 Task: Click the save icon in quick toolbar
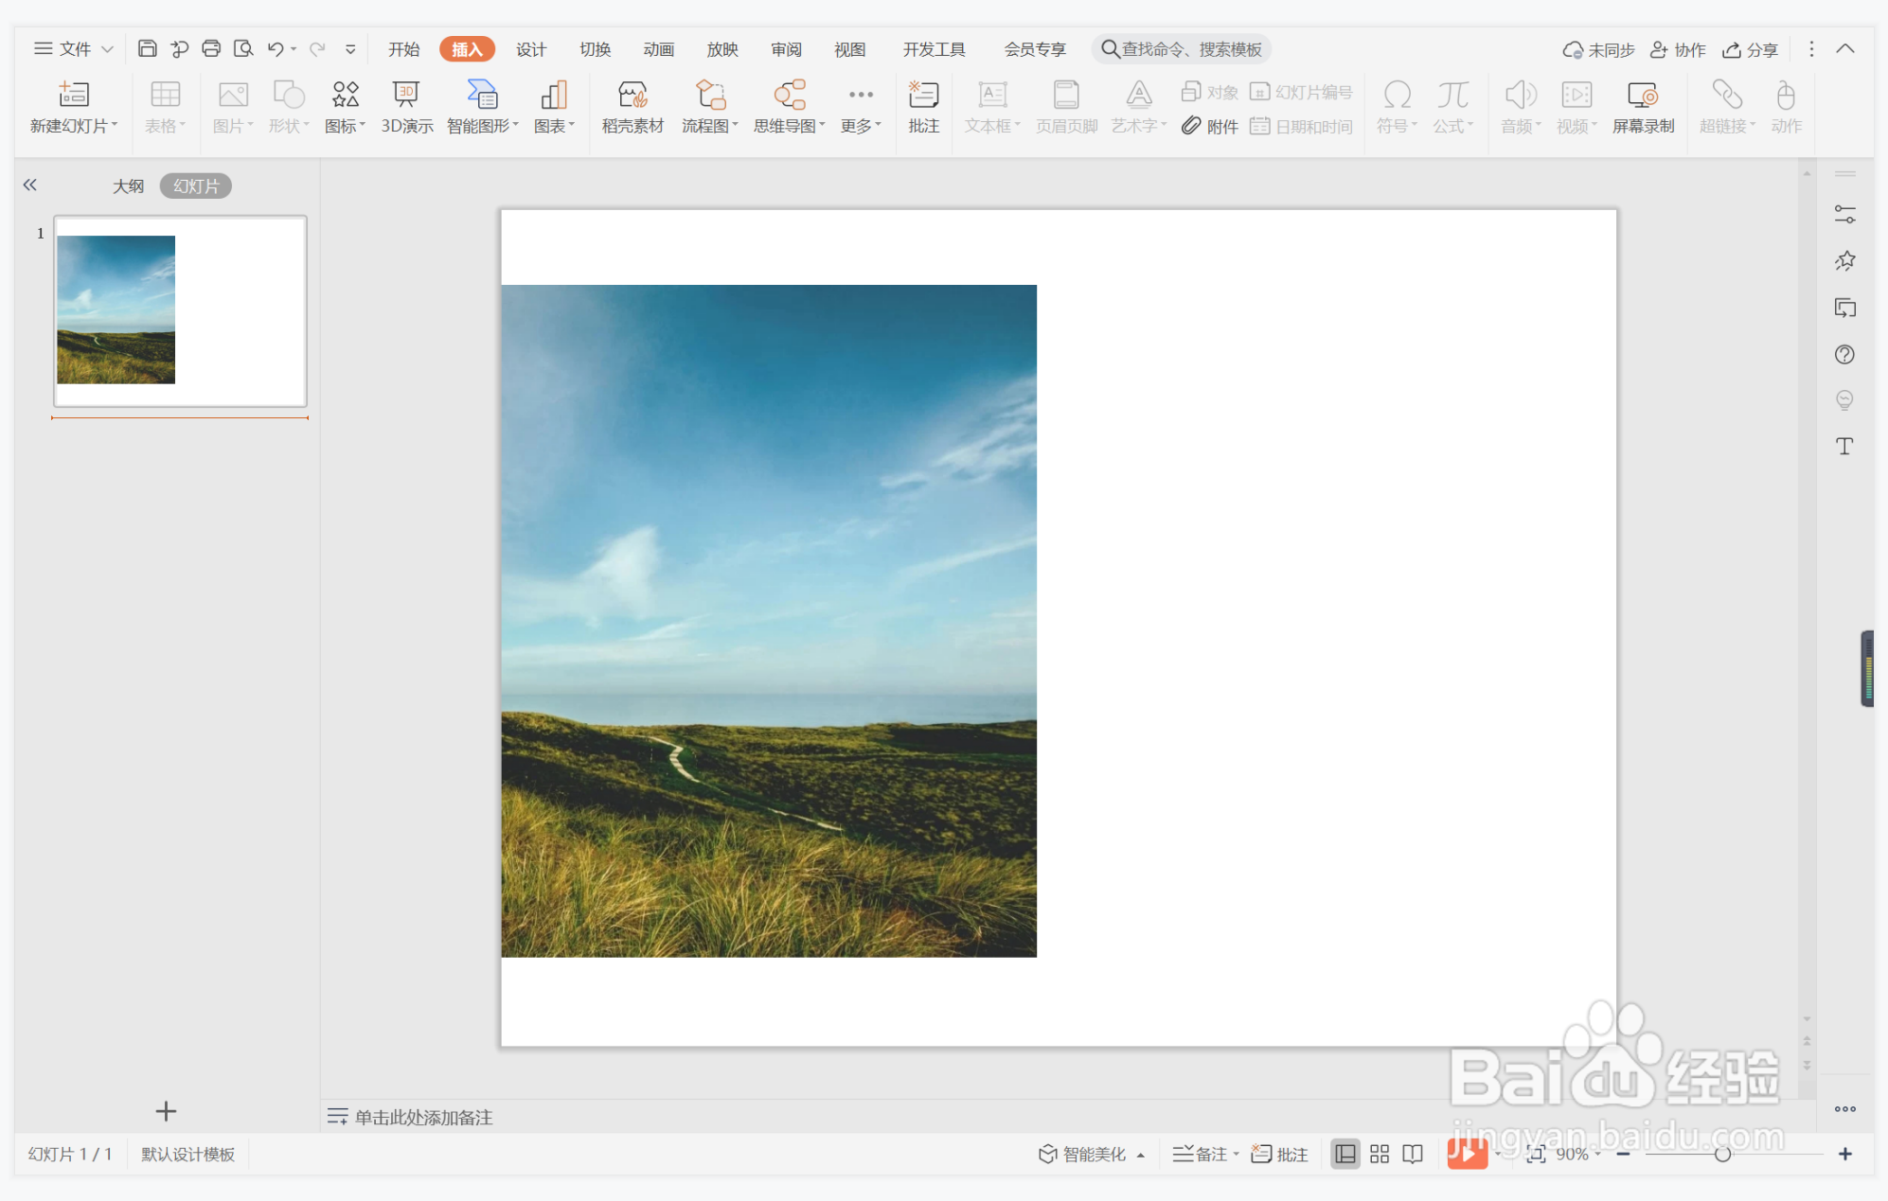147,48
